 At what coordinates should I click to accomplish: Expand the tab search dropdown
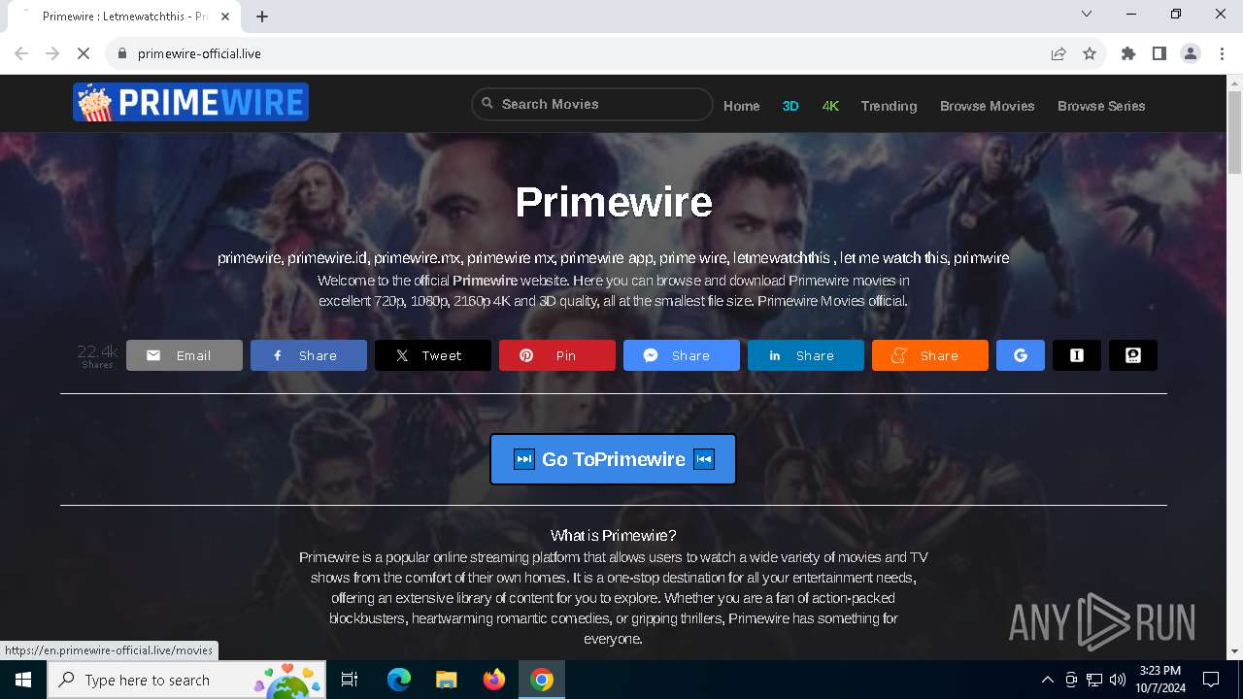click(x=1087, y=14)
